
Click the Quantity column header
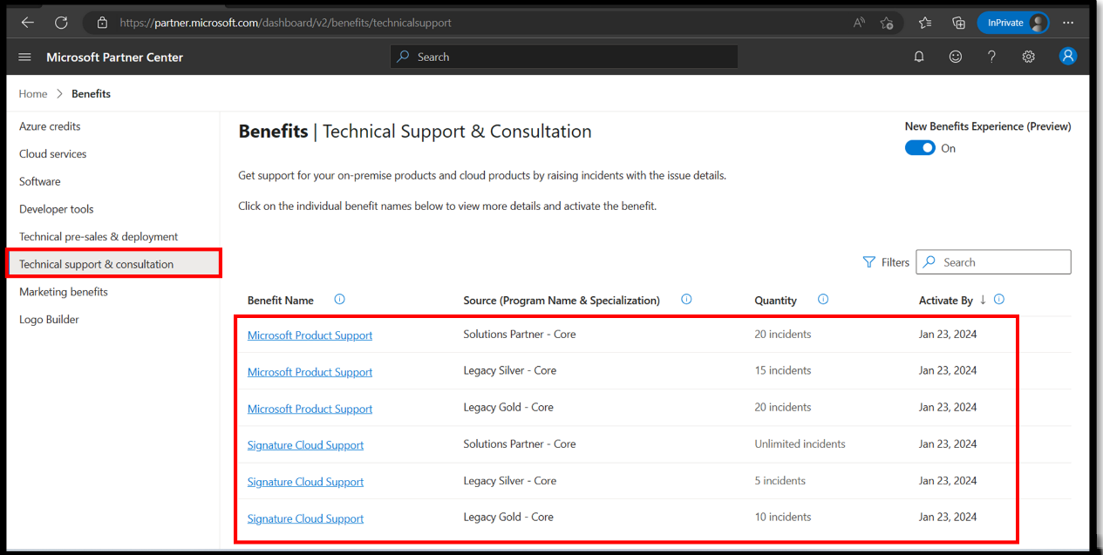776,301
